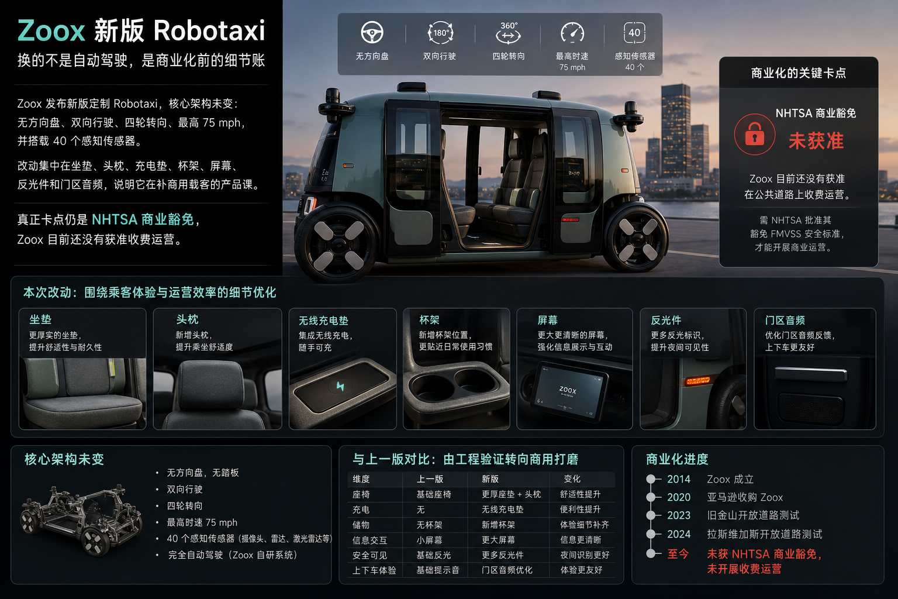This screenshot has height=599, width=898.
Task: Click the 无方向盘，无踏板 bullet
Action: pyautogui.click(x=202, y=473)
